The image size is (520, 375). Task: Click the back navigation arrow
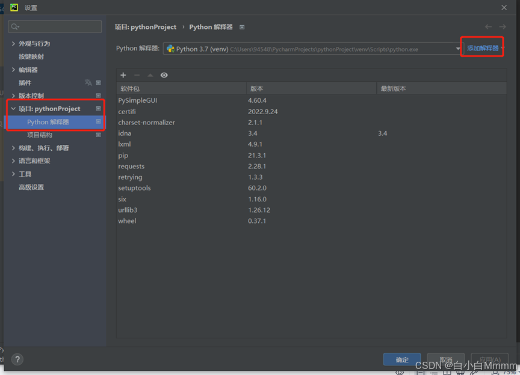click(x=488, y=27)
